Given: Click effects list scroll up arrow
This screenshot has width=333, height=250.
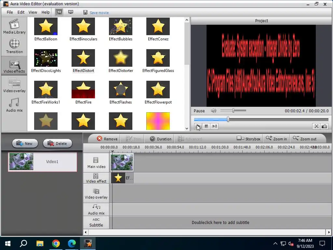Looking at the screenshot, I should (x=187, y=20).
